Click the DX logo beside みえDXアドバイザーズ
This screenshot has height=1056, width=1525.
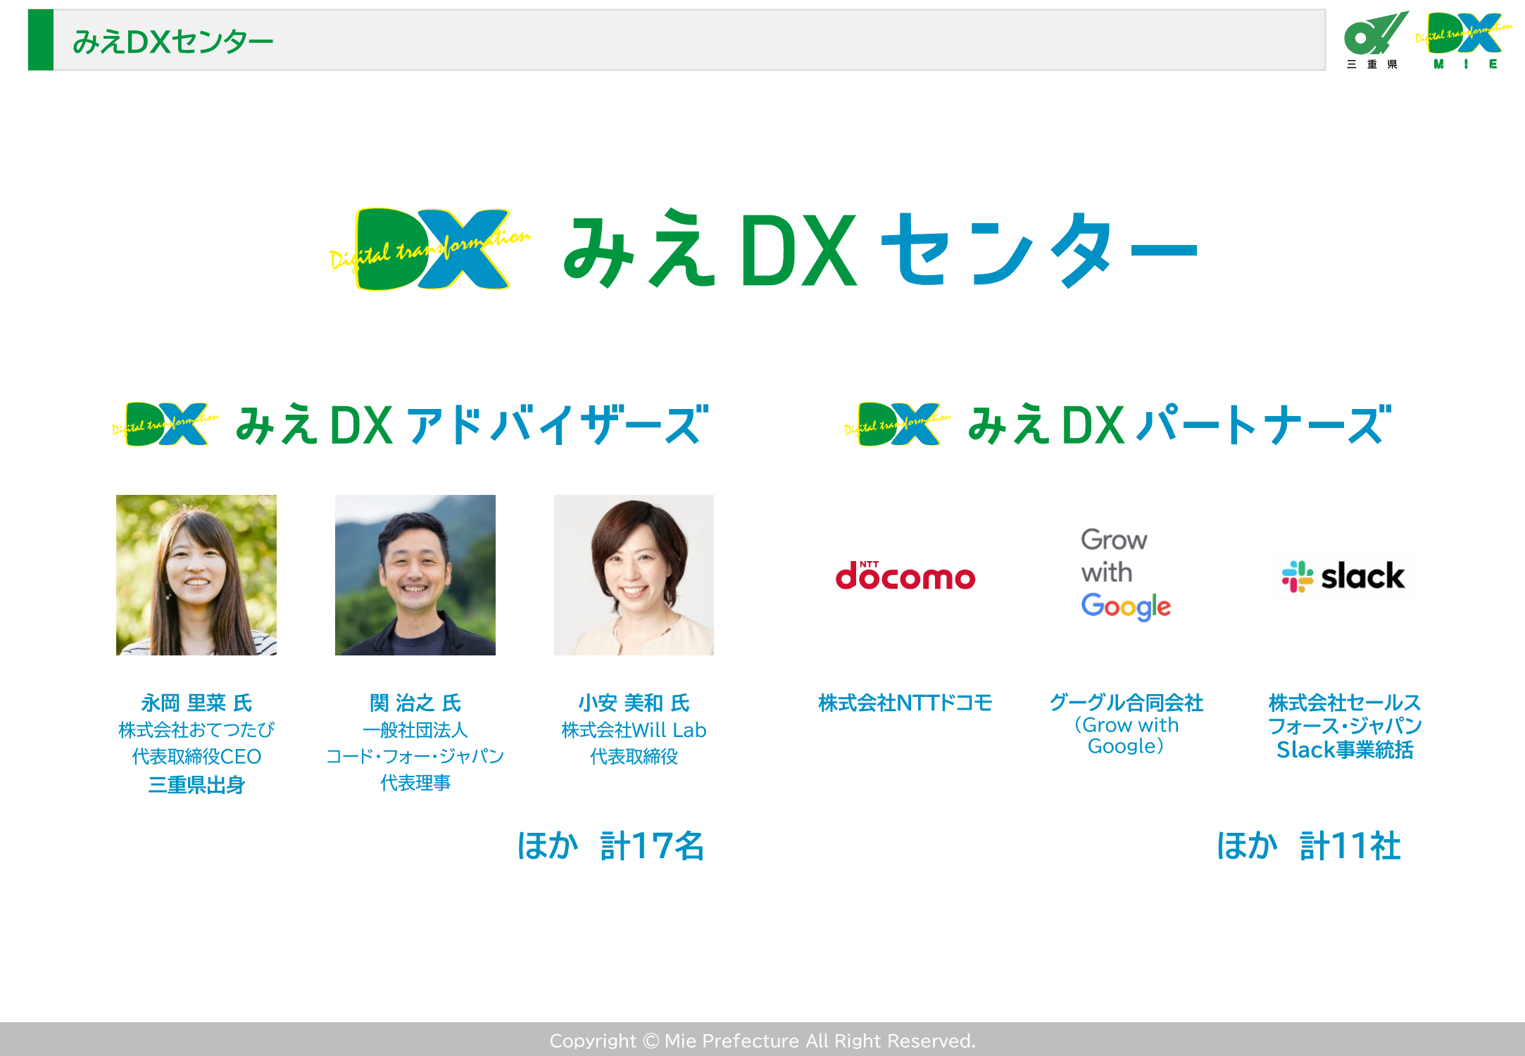click(x=165, y=424)
